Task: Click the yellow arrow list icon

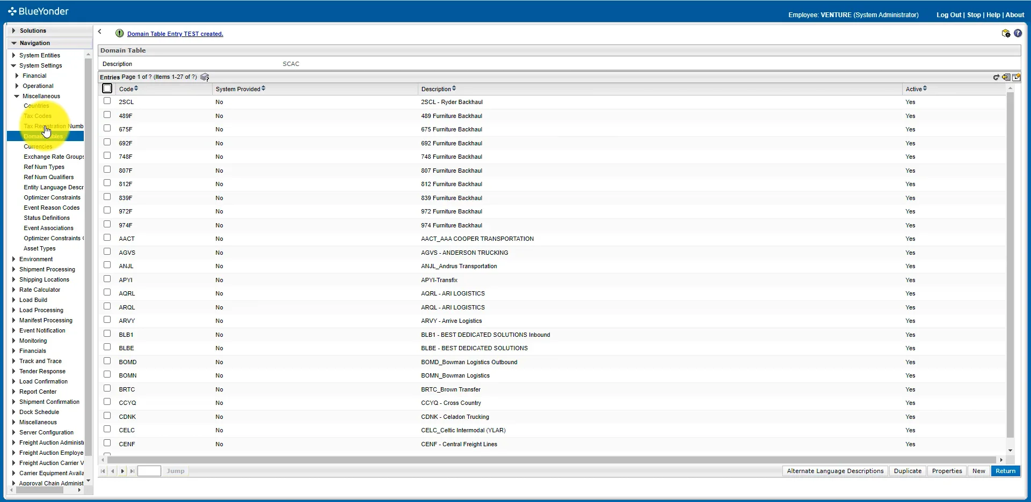Action: click(1006, 77)
